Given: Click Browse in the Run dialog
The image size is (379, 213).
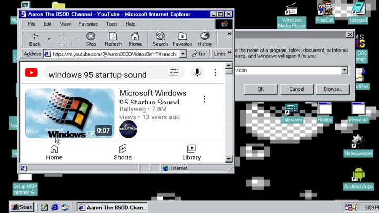Looking at the screenshot, I should [x=333, y=89].
